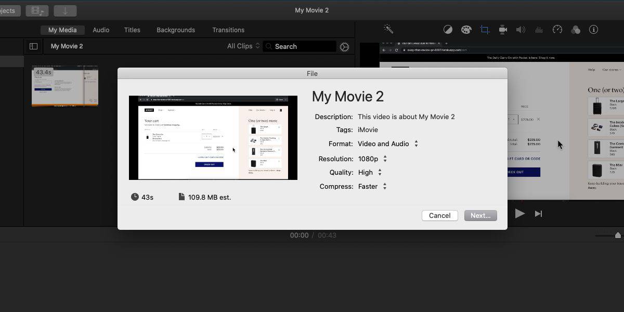This screenshot has width=624, height=312.
Task: Open the color balance tool
Action: pos(448,30)
